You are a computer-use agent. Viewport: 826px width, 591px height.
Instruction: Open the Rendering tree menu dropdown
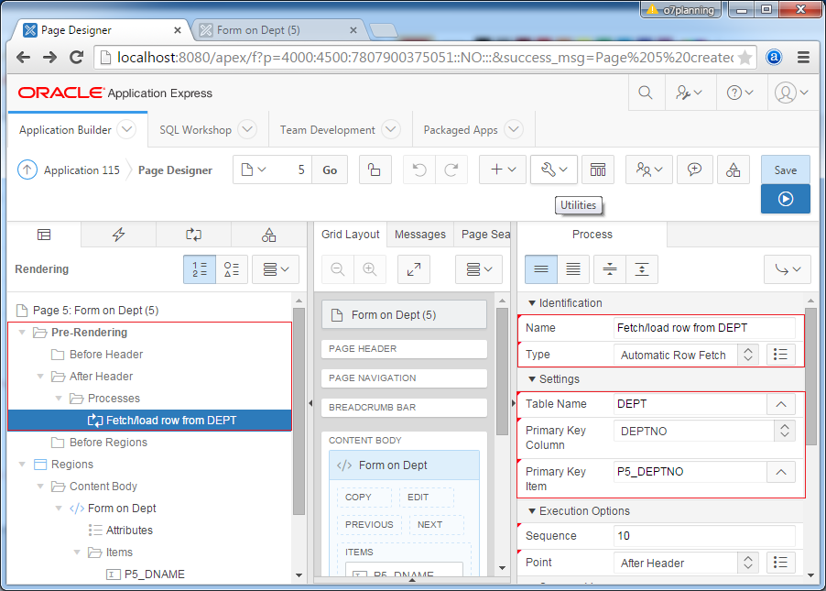coord(276,269)
